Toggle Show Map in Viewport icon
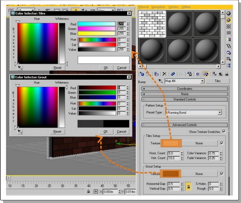This screenshot has height=203, width=241. coord(206,74)
